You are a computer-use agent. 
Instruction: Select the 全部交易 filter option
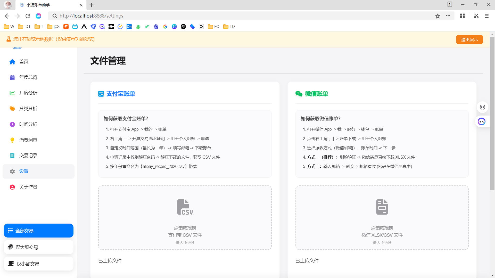[39, 231]
